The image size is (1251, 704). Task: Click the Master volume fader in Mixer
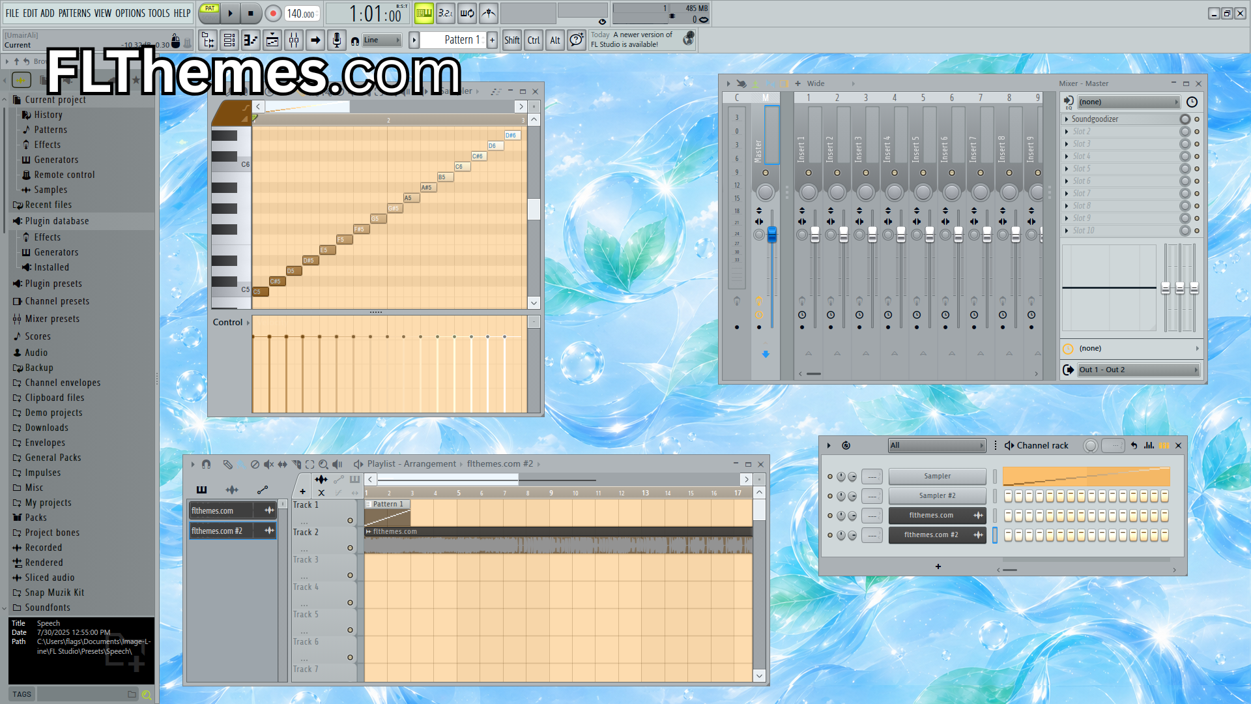(772, 235)
